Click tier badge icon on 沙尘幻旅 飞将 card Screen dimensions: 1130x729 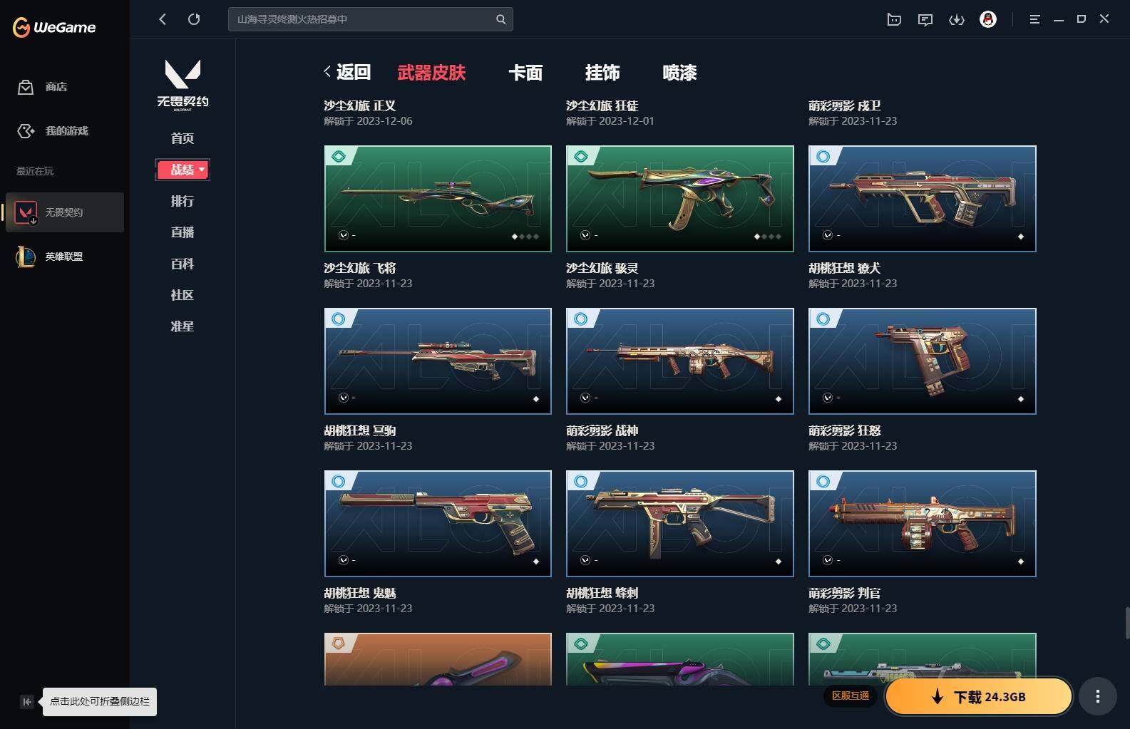(339, 157)
